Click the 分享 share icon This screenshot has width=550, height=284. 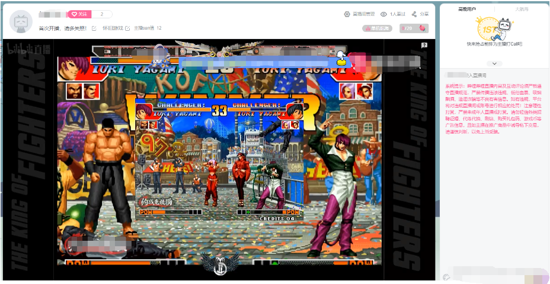413,14
